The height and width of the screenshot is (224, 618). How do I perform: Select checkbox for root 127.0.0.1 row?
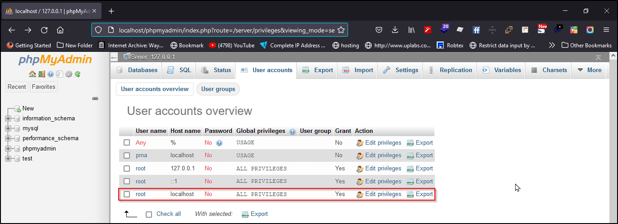(x=127, y=169)
